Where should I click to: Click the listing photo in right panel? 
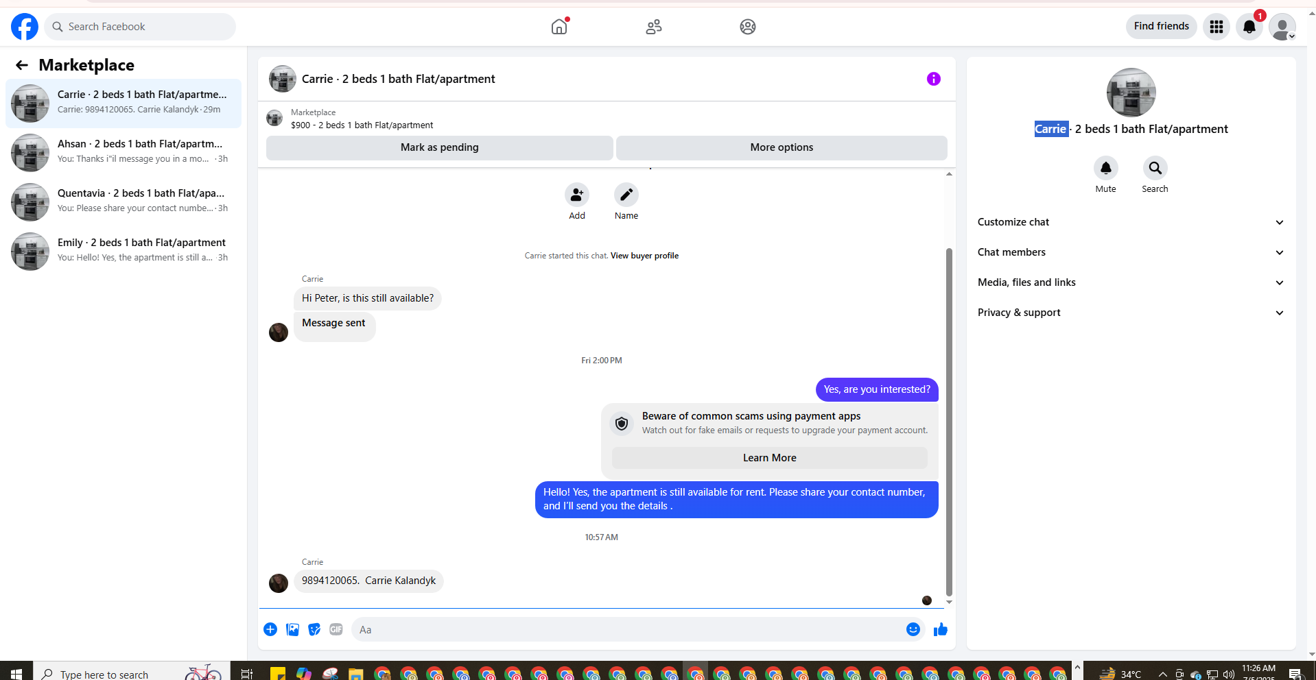click(1131, 93)
